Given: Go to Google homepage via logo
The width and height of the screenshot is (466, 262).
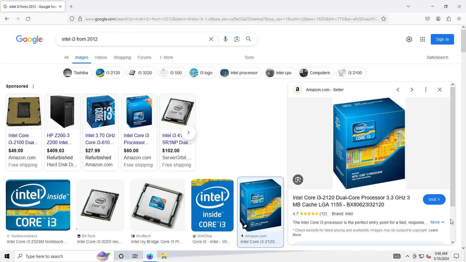Looking at the screenshot, I should (x=29, y=39).
